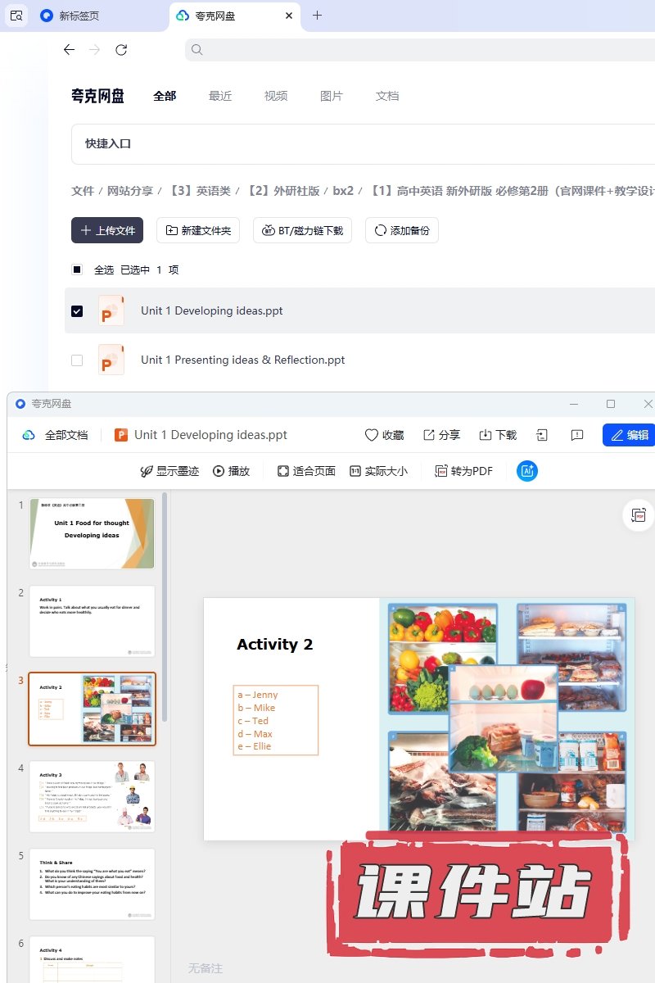Click the 收藏 heart icon
The width and height of the screenshot is (655, 983).
[x=372, y=435]
